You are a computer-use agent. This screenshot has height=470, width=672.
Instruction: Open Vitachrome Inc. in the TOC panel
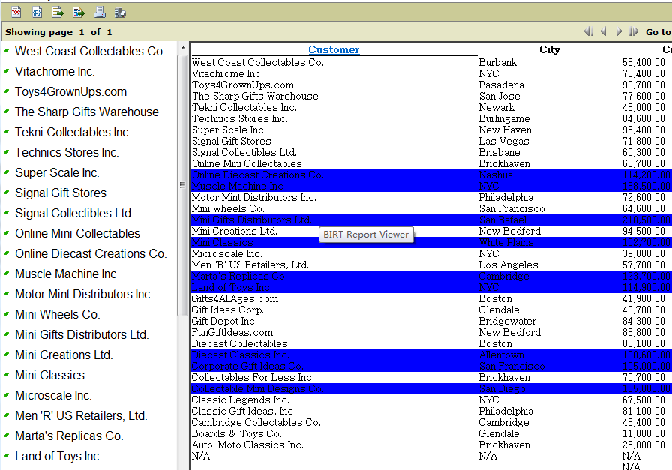click(x=55, y=71)
